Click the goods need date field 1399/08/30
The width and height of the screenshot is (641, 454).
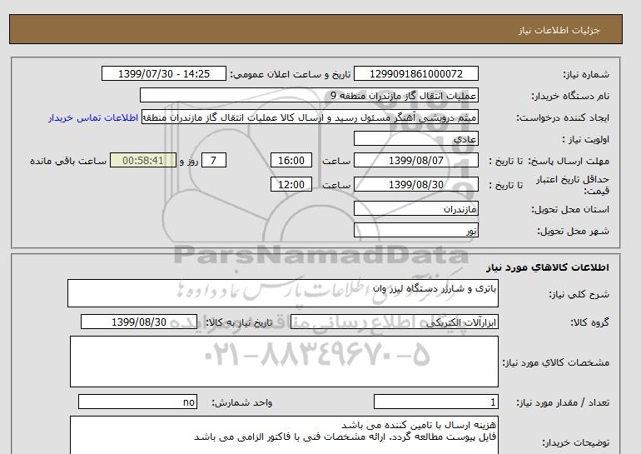click(x=139, y=322)
